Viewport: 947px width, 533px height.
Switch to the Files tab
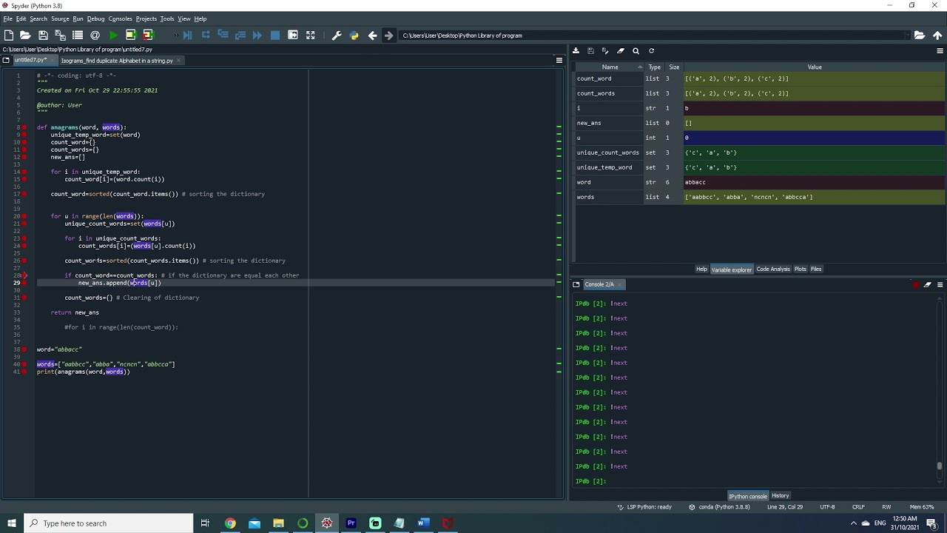click(x=816, y=269)
